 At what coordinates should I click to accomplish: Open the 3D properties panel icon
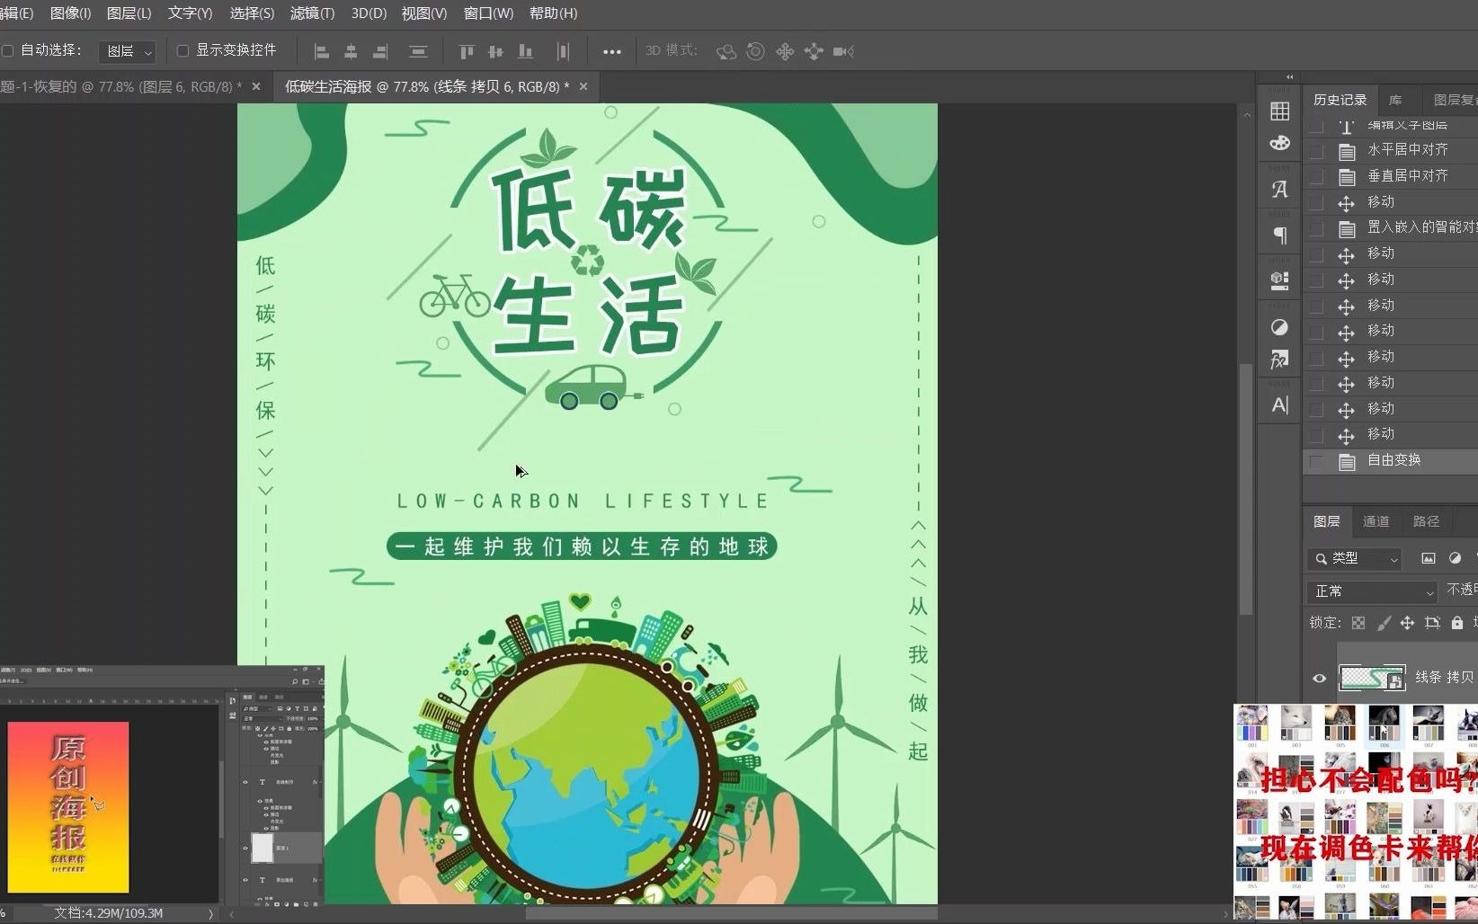coord(1279,280)
